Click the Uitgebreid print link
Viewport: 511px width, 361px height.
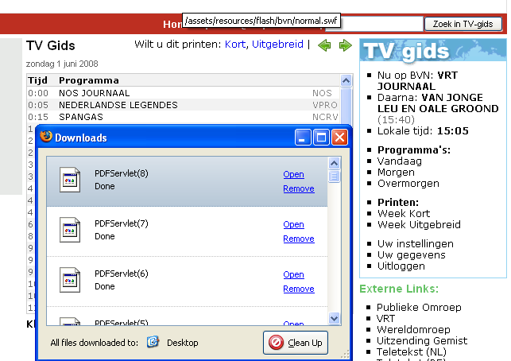click(277, 45)
